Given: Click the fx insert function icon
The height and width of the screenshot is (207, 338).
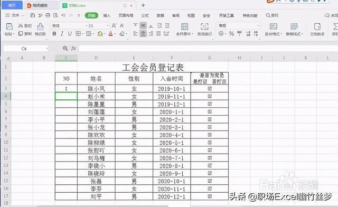Looking at the screenshot, I should pyautogui.click(x=73, y=48).
